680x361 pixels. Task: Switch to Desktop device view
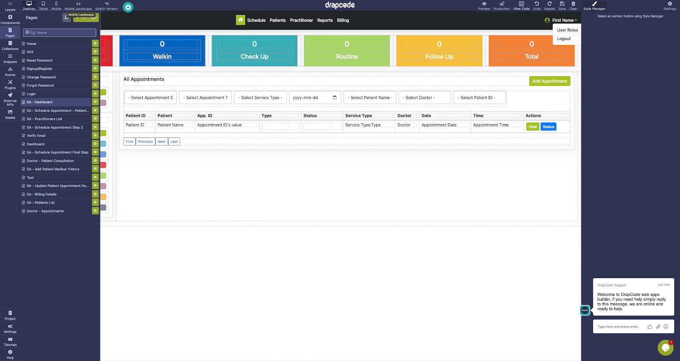(x=29, y=6)
